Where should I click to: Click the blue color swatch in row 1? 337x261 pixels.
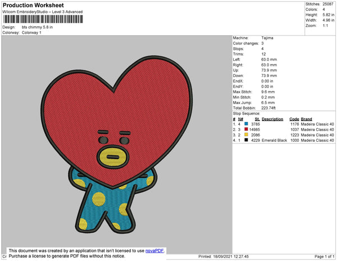246,124
